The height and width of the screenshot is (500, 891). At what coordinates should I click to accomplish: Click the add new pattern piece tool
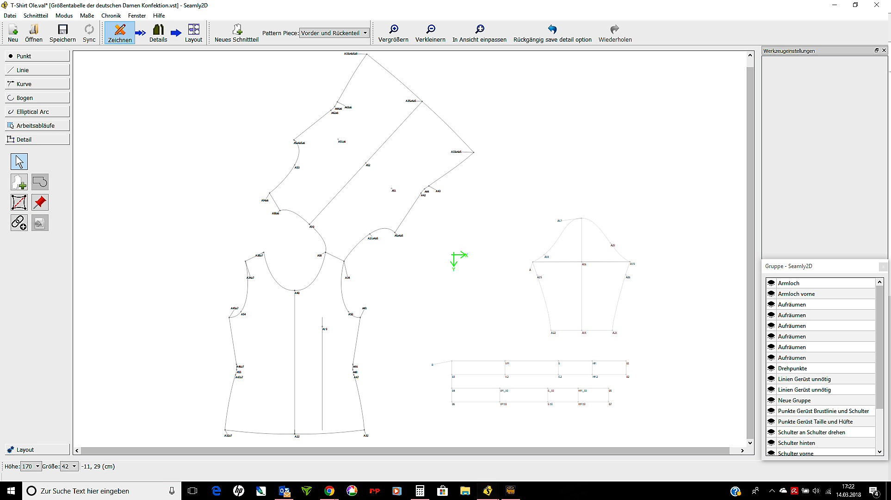coord(19,182)
